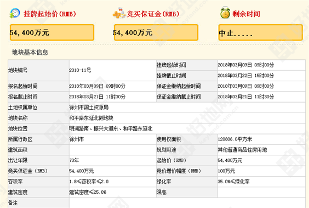
Task: Select the parcel number 2018-11号
Action: (x=80, y=70)
